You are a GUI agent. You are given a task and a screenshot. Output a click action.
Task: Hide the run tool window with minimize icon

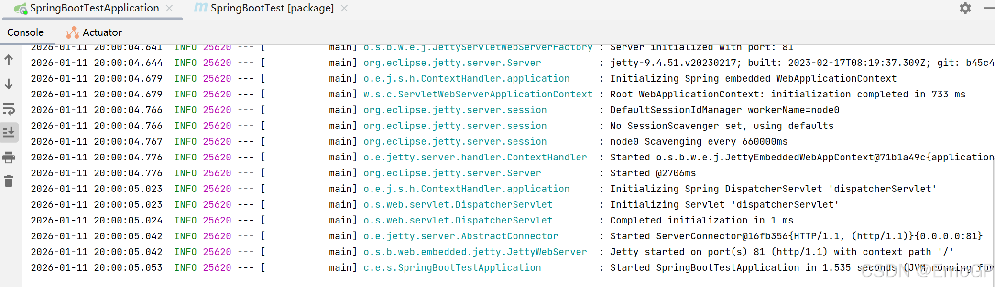pyautogui.click(x=989, y=8)
